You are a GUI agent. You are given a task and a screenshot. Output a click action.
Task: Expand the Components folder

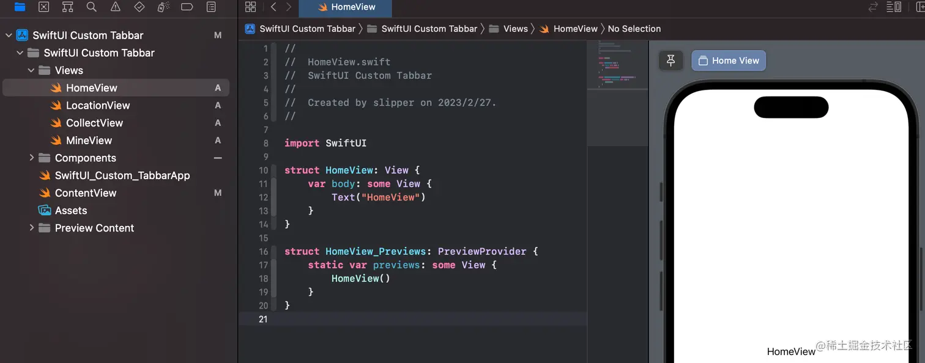31,158
